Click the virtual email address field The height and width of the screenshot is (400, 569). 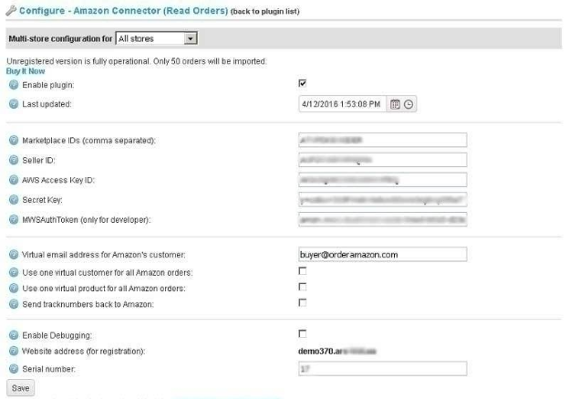[x=382, y=254]
